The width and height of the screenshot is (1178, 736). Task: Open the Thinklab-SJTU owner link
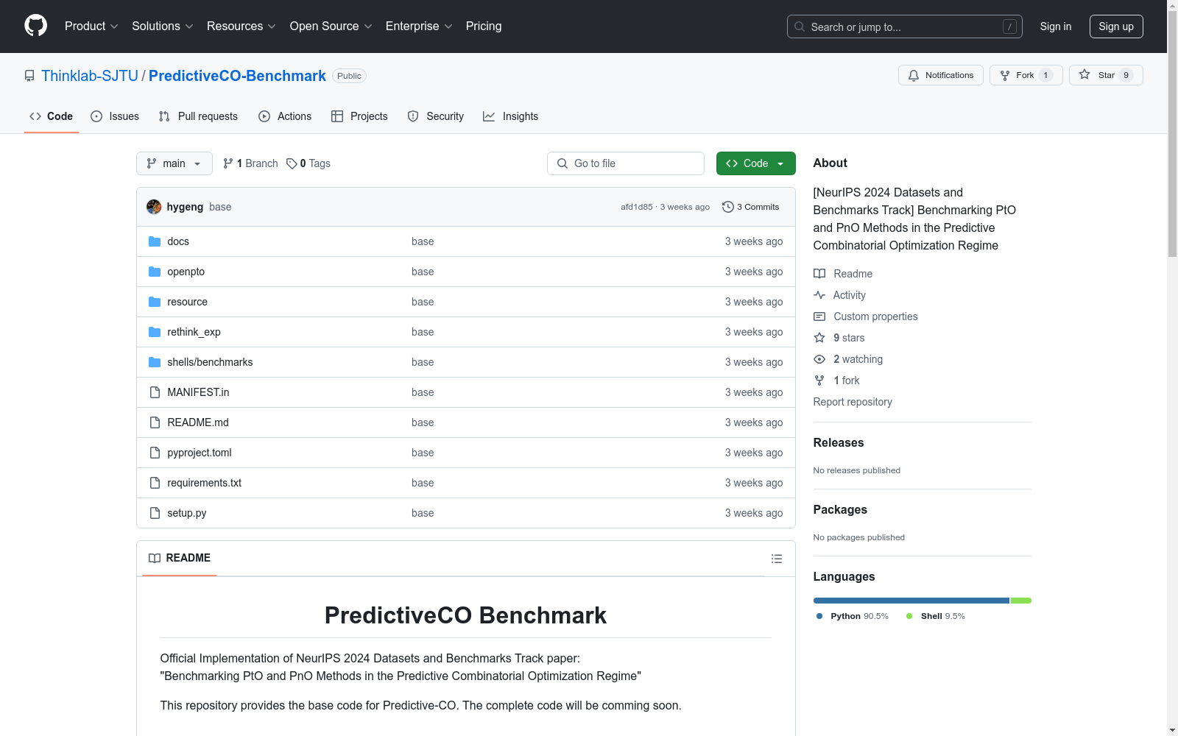90,76
